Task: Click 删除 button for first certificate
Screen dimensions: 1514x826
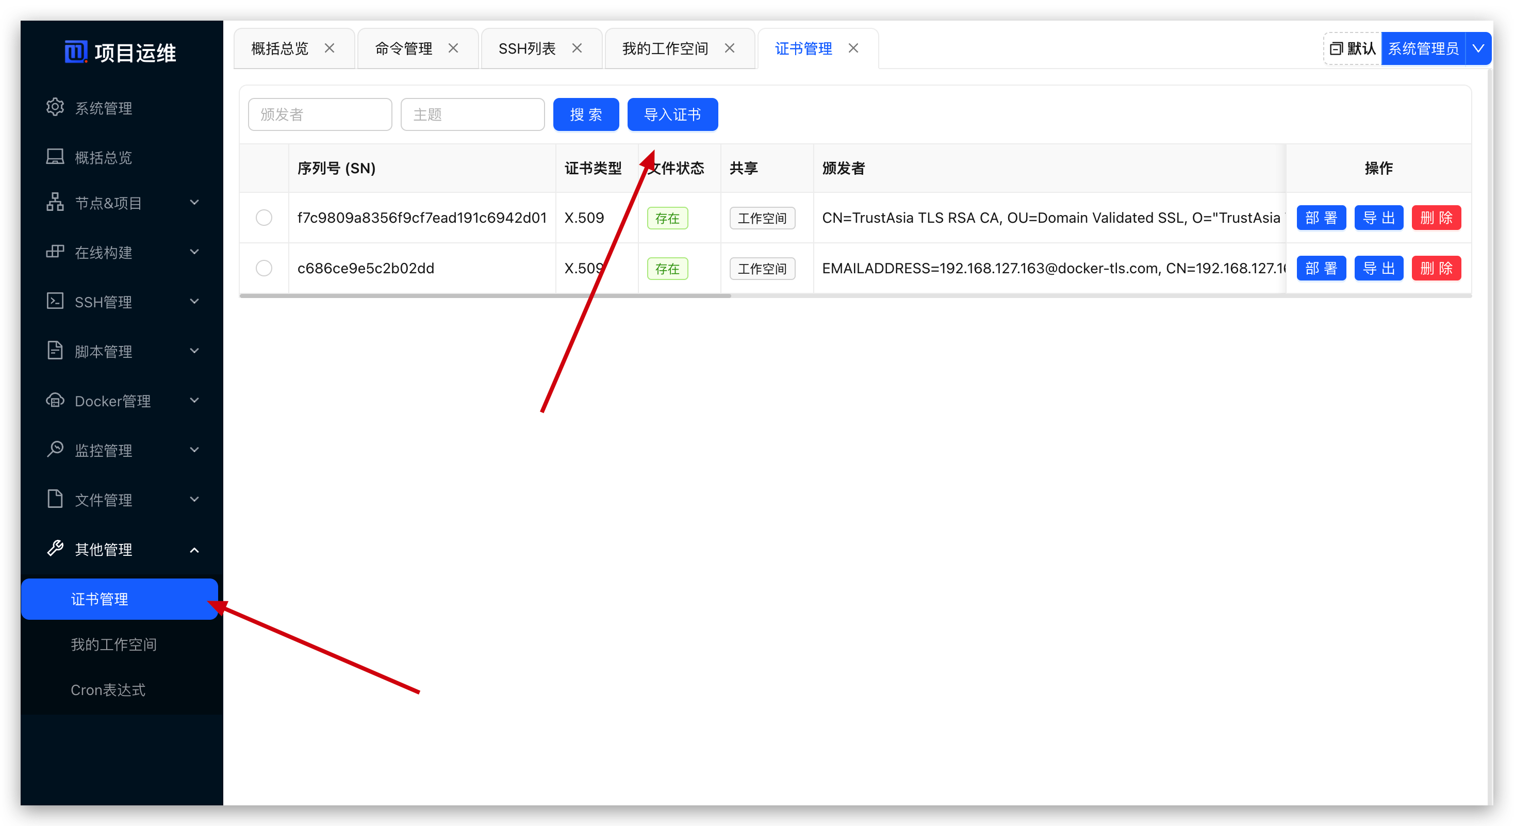Action: click(x=1436, y=218)
